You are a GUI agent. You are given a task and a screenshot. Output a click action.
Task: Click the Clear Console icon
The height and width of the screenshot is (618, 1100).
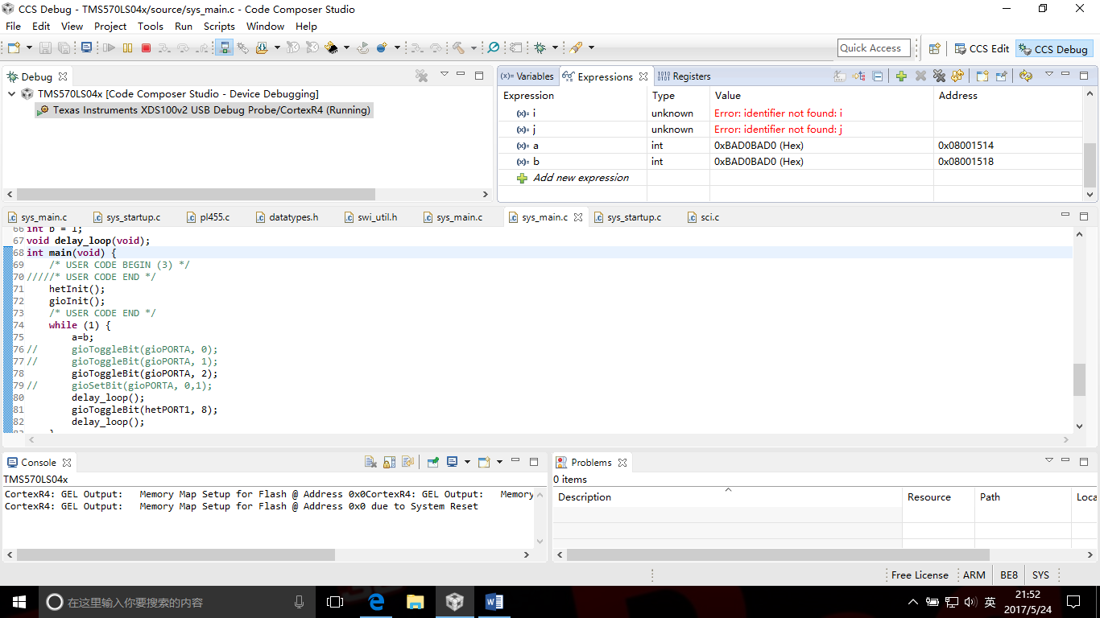click(370, 462)
